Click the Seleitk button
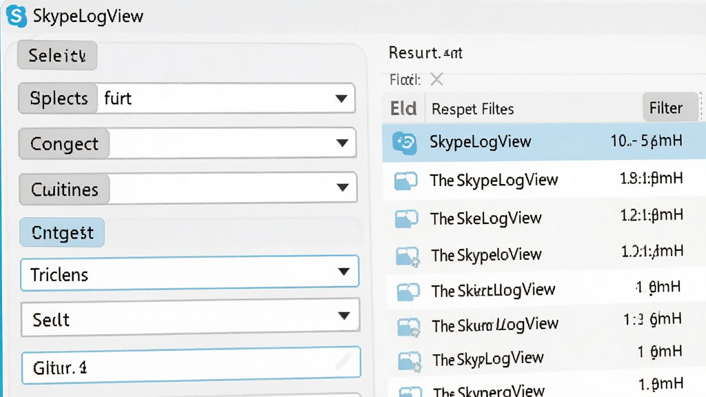The image size is (706, 397). click(x=57, y=55)
